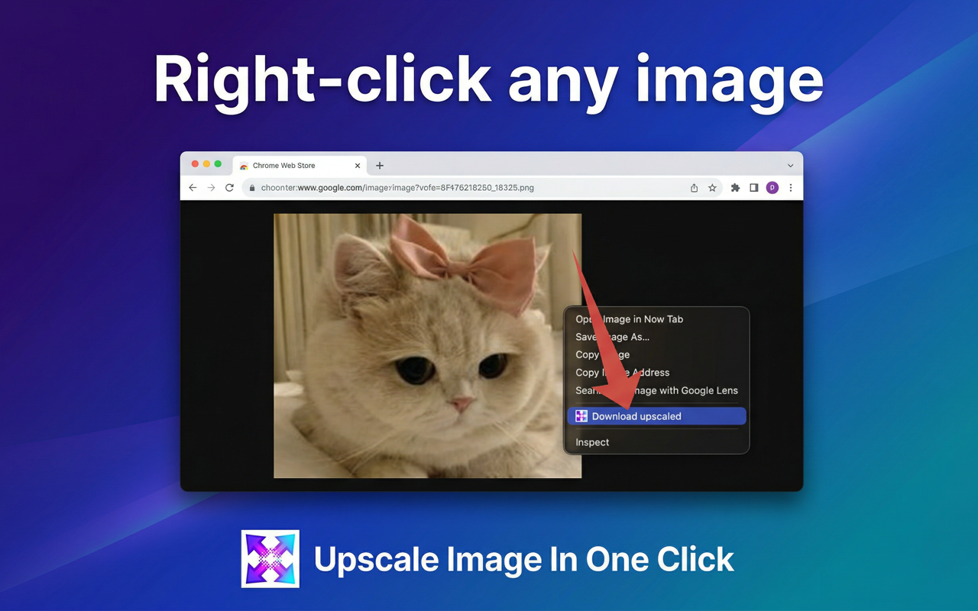
Task: Select the Chrome Web Store tab
Action: click(300, 166)
